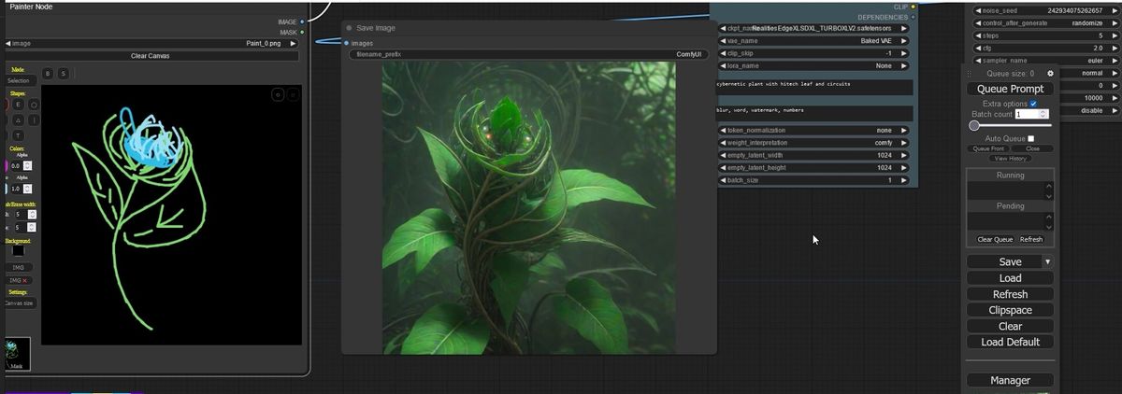1122x394 pixels.
Task: Enable the Auto Queue checkbox
Action: point(1031,138)
